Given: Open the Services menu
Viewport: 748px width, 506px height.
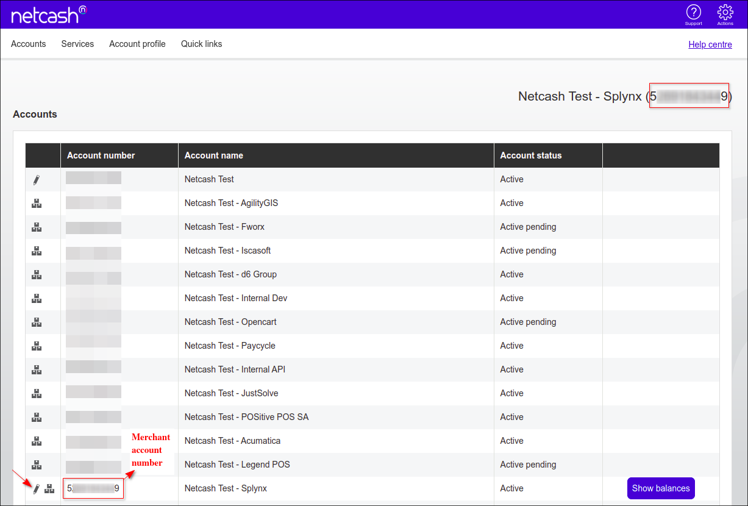Looking at the screenshot, I should (77, 44).
